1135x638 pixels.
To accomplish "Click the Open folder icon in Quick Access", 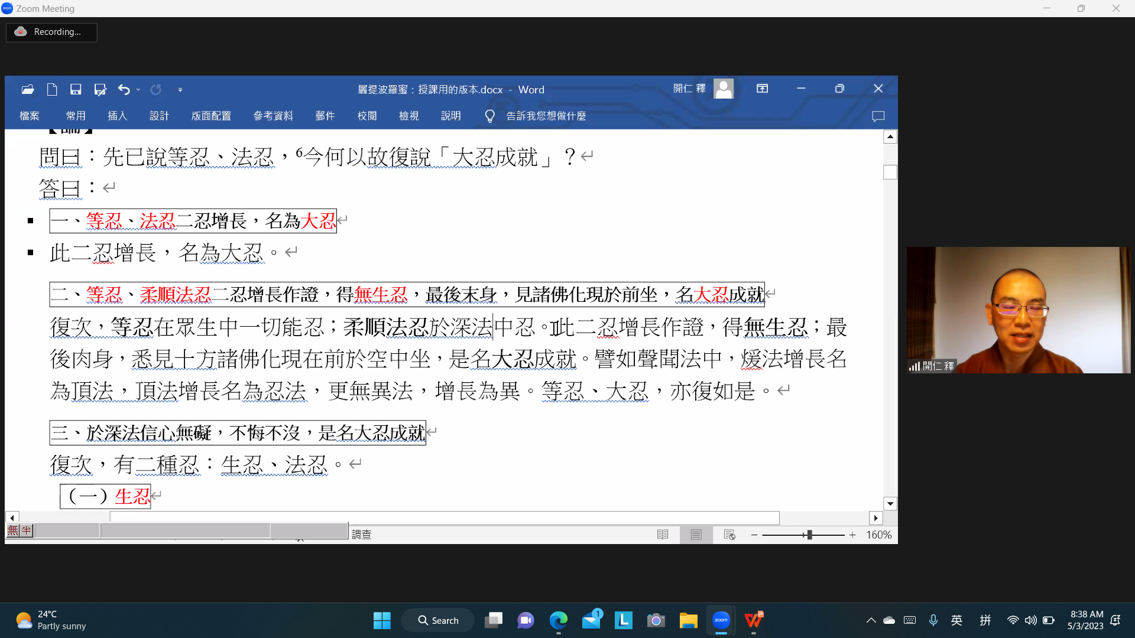I will (28, 89).
